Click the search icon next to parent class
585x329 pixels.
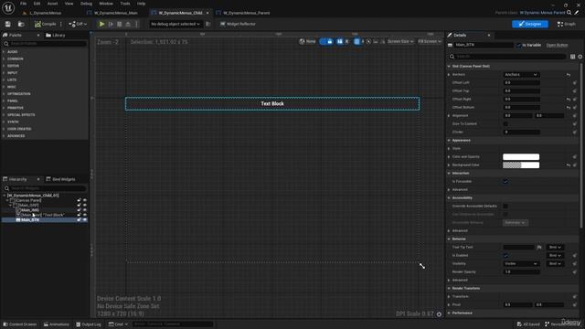click(569, 13)
